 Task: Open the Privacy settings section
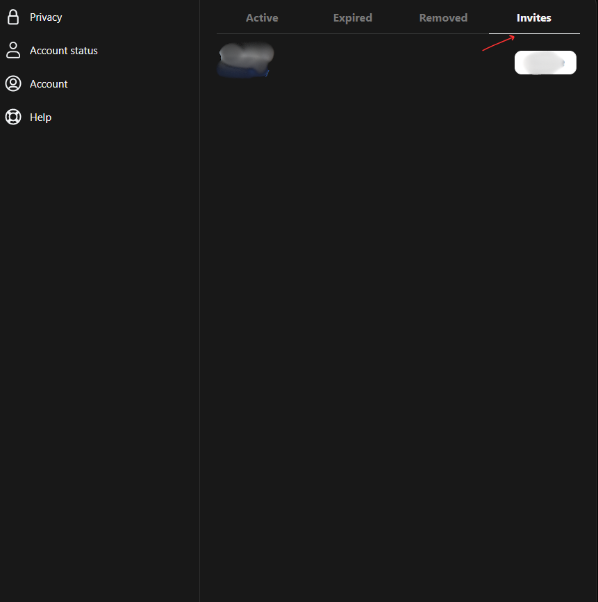point(46,17)
